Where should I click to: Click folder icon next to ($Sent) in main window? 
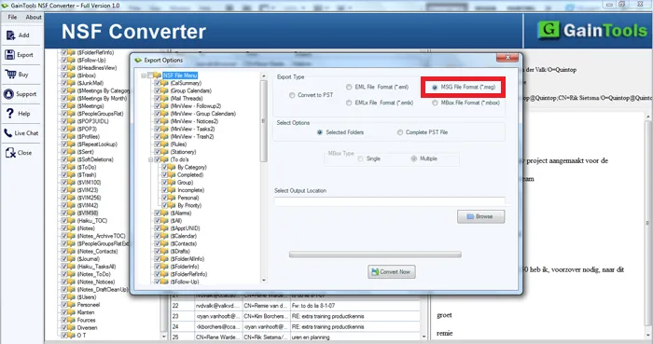pyautogui.click(x=72, y=152)
